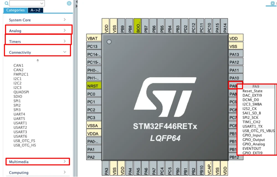Select SPI3 peripheral
277x177 pixels.
(17, 110)
